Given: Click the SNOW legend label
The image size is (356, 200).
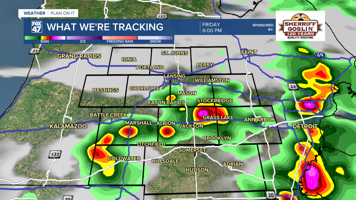Looking at the screenshot, I should [155, 42].
